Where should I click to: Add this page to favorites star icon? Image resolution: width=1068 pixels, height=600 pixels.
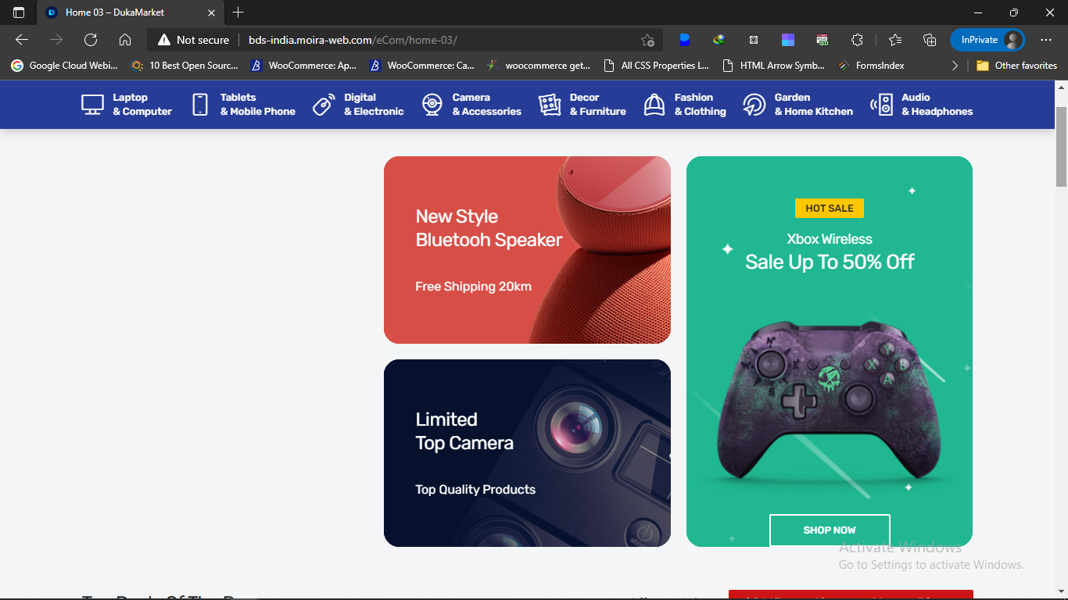click(647, 40)
